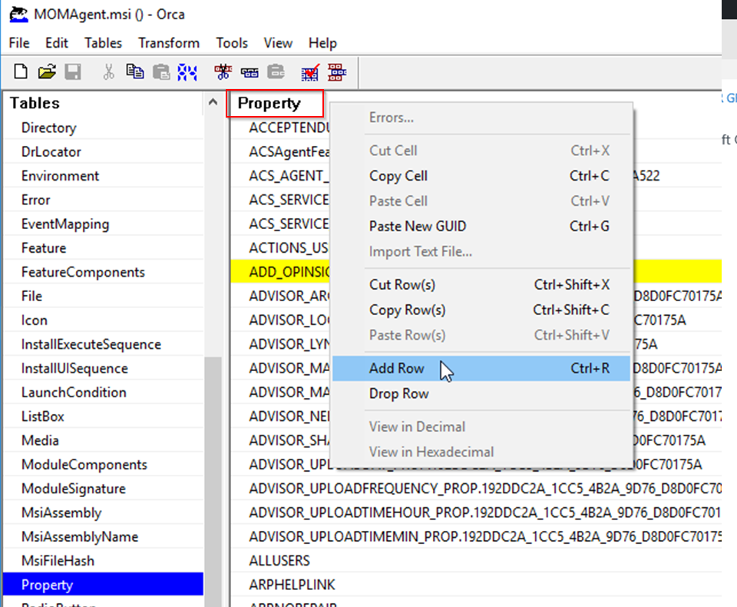Select the ALLUSERS property row
Screen dimensions: 737x607
point(279,561)
